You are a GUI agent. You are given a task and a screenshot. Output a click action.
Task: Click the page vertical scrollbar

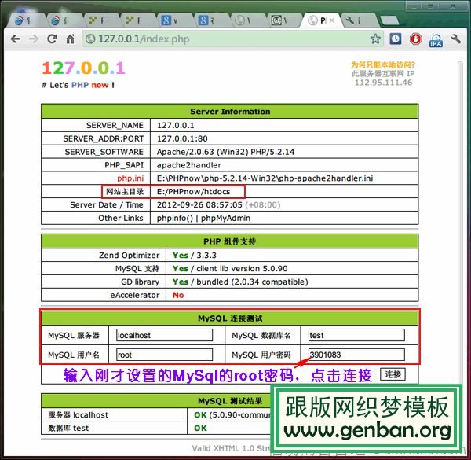460,223
